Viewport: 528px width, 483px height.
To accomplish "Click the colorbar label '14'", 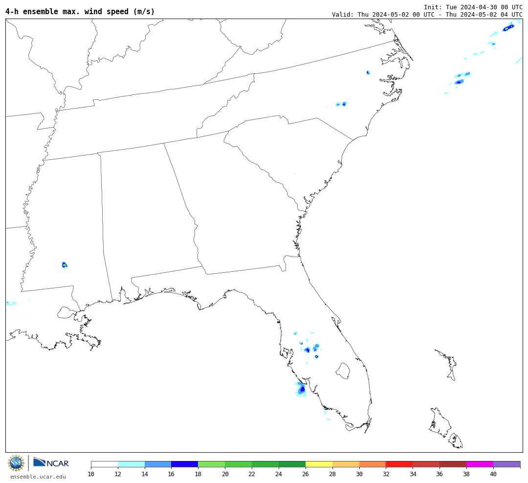I will (145, 474).
